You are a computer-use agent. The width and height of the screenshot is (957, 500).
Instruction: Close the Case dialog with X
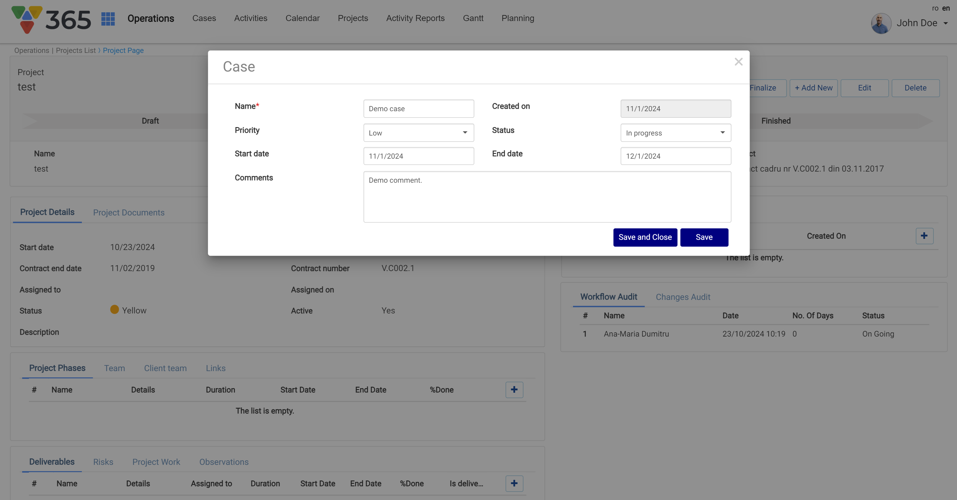[x=738, y=62]
